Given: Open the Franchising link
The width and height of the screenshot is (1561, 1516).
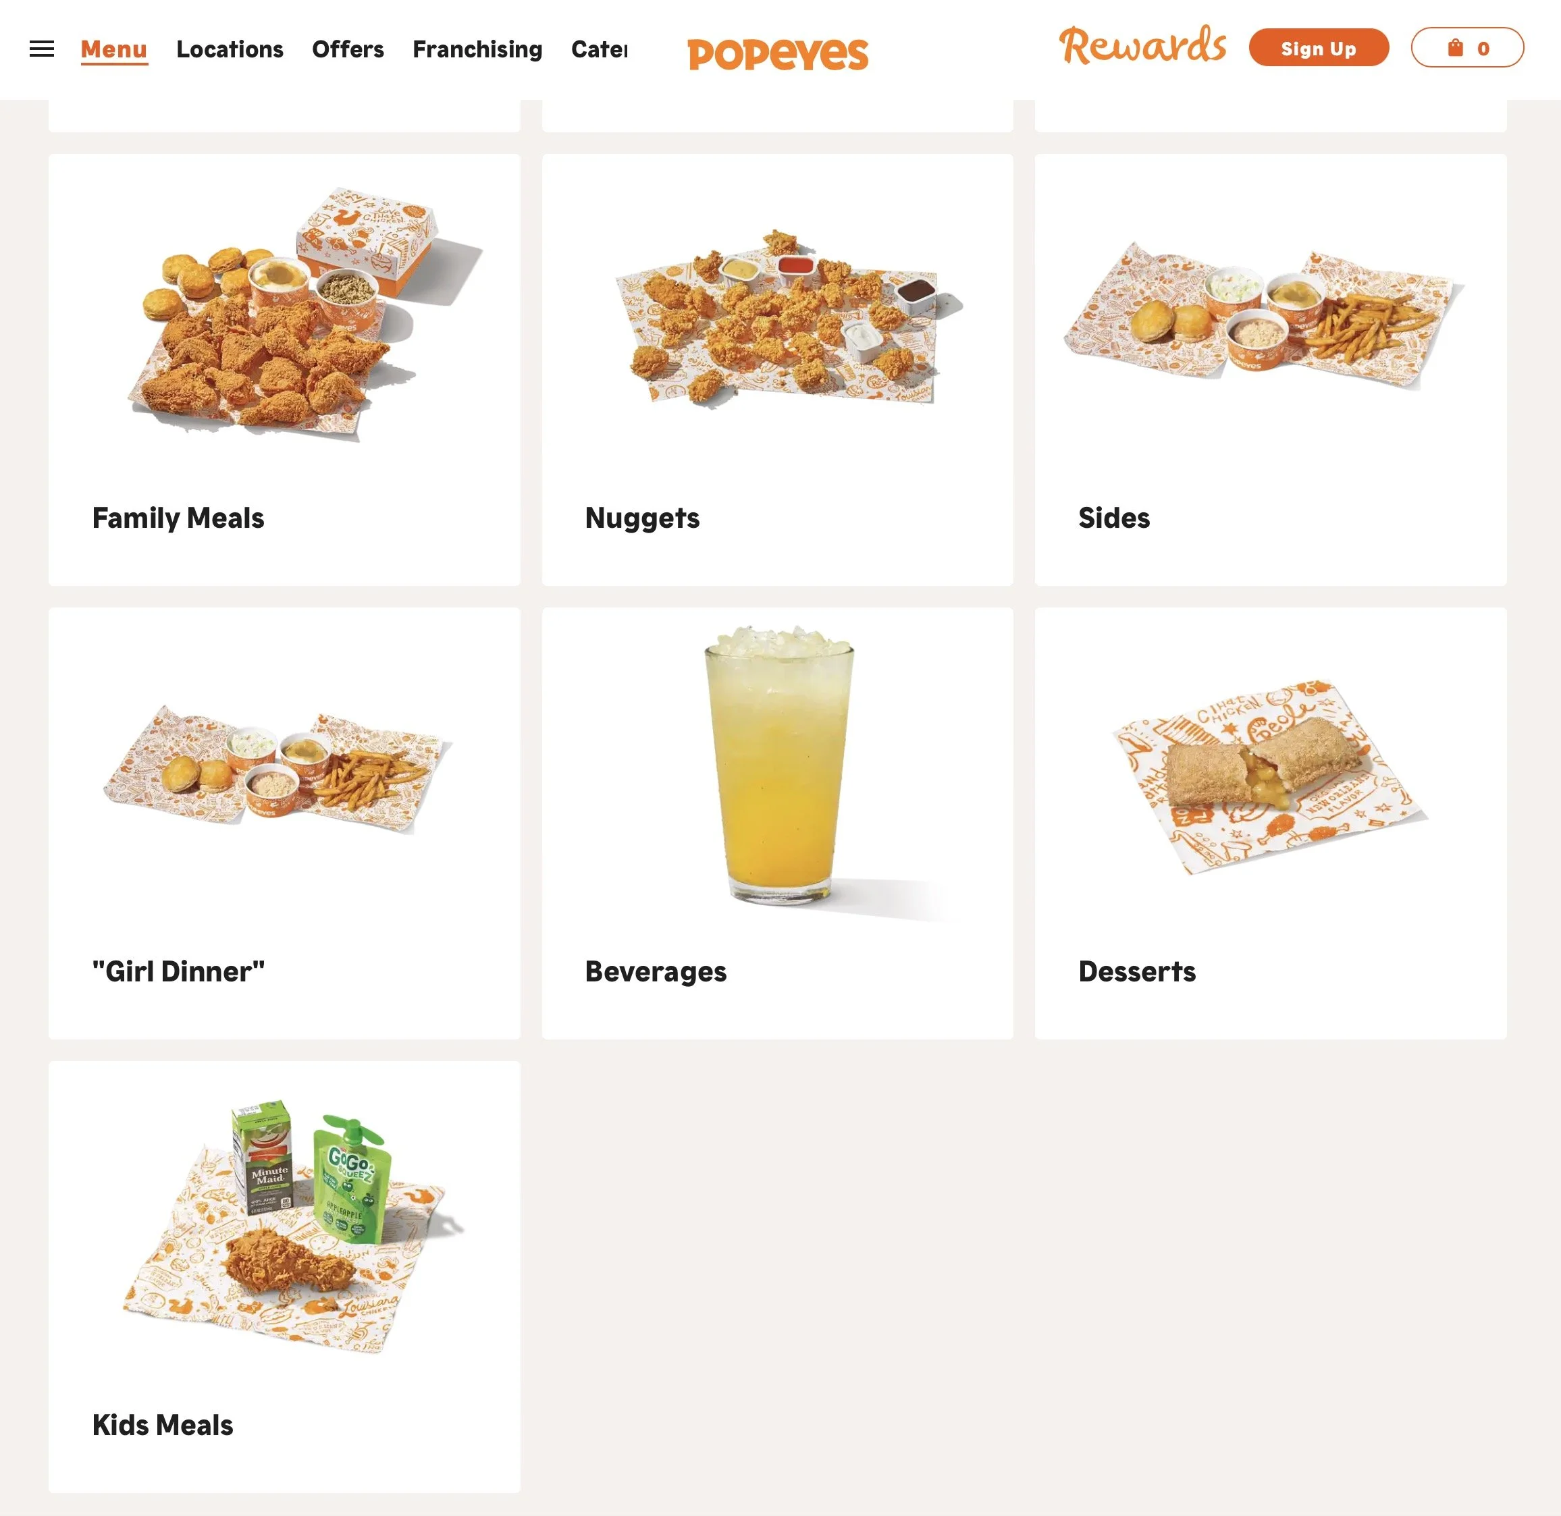Looking at the screenshot, I should 478,49.
